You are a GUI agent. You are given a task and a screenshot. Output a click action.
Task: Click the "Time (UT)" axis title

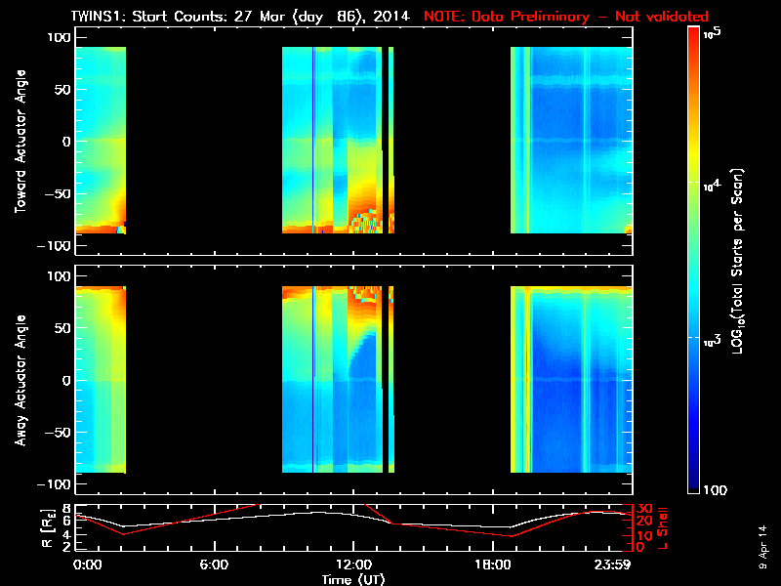click(x=354, y=579)
